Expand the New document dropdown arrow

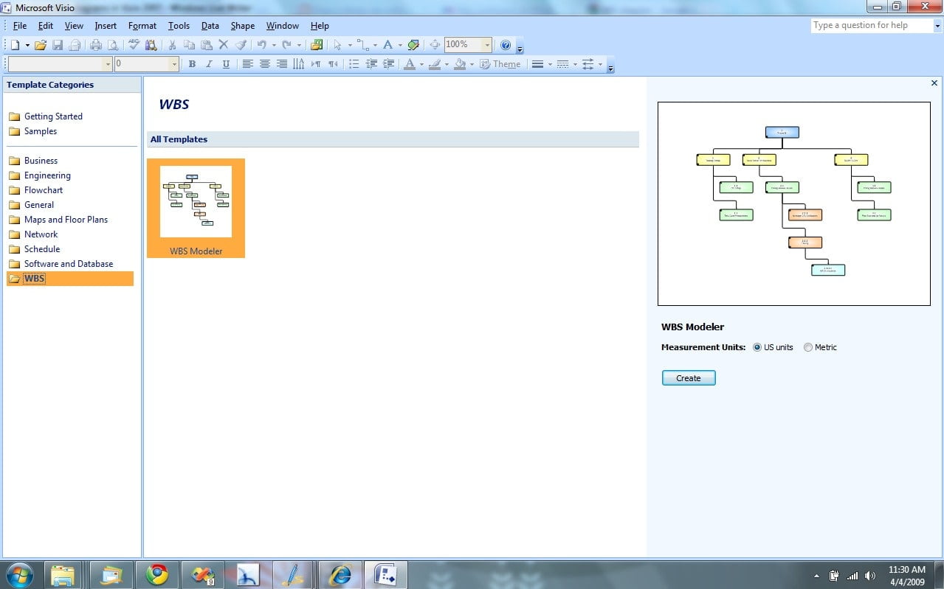[x=27, y=45]
